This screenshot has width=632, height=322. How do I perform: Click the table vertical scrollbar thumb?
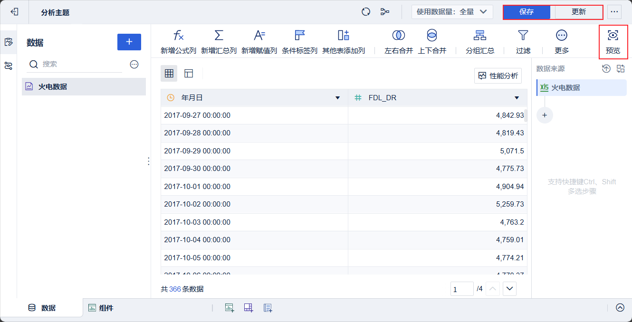coord(526,115)
